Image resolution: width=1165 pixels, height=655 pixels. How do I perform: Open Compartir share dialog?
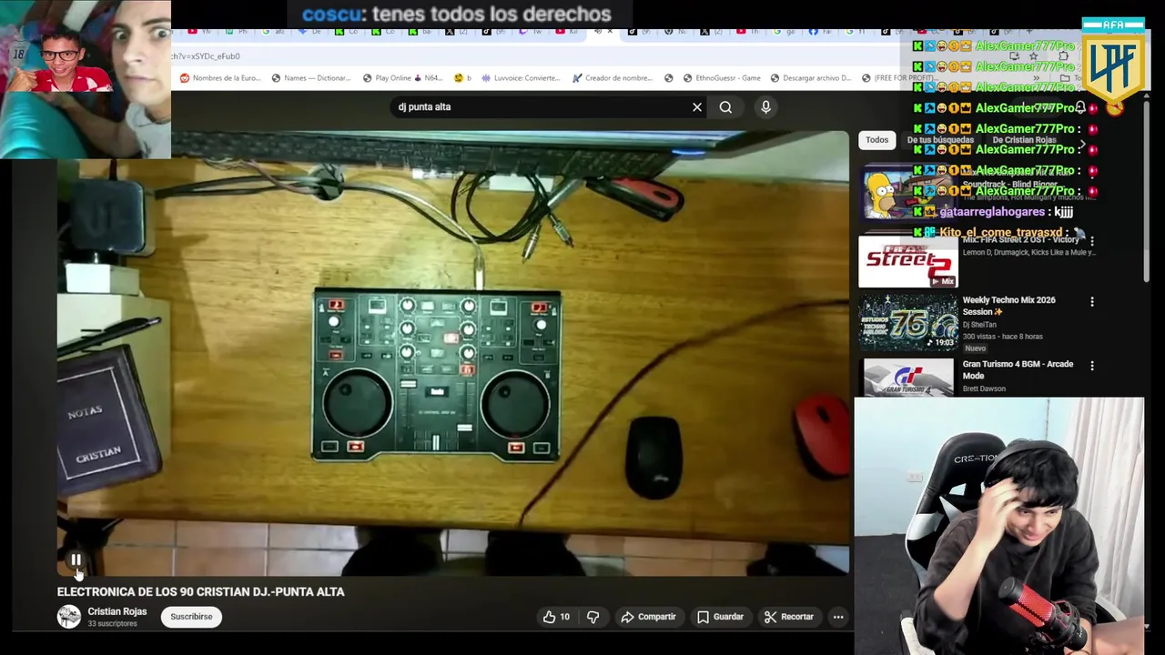click(x=648, y=617)
